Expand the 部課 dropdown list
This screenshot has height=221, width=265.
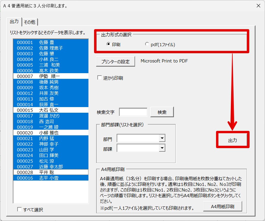point(162,148)
